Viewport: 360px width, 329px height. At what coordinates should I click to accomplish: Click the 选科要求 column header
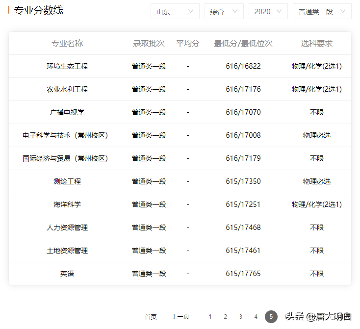317,43
